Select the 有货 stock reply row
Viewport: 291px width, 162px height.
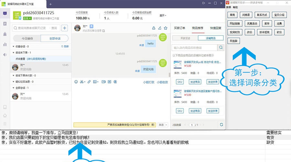pyautogui.click(x=145, y=137)
